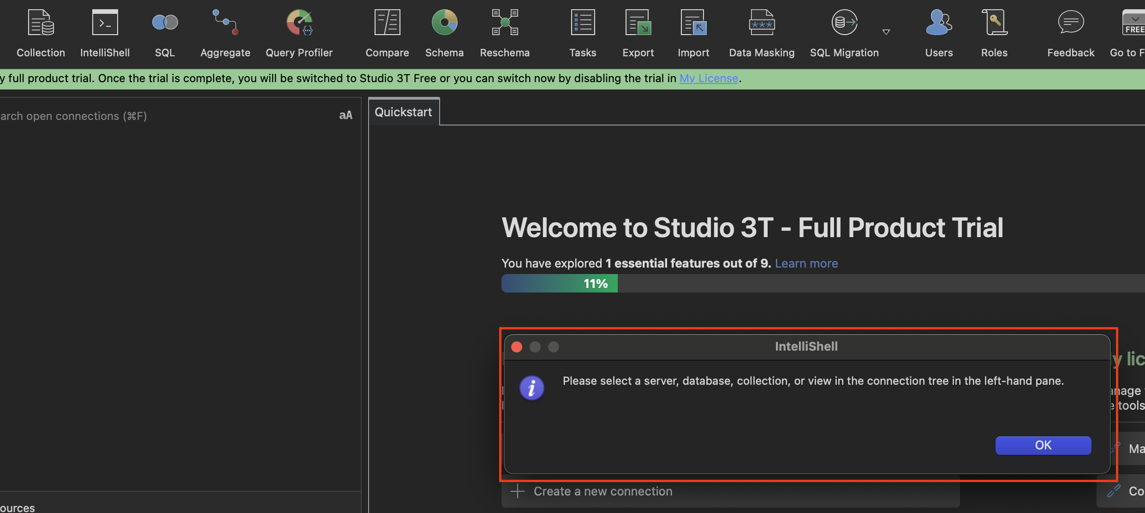The width and height of the screenshot is (1145, 513).
Task: Click the dialog message about selecting a server
Action: pos(813,381)
